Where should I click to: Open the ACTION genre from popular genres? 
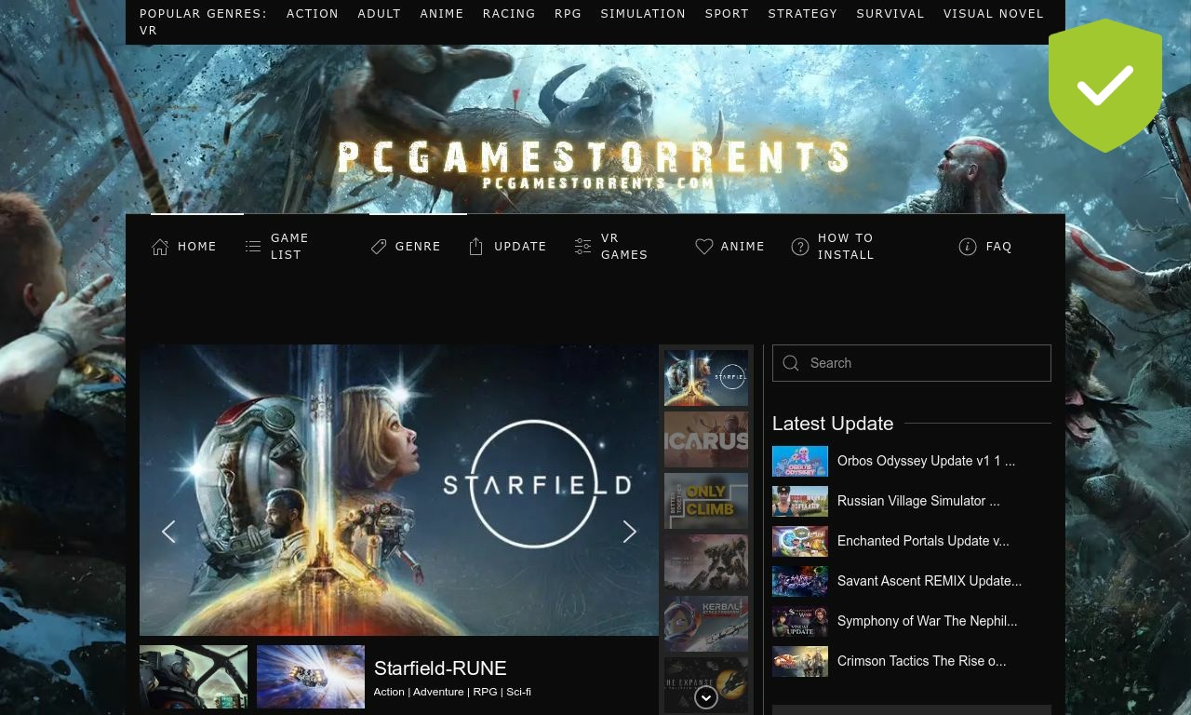click(312, 13)
